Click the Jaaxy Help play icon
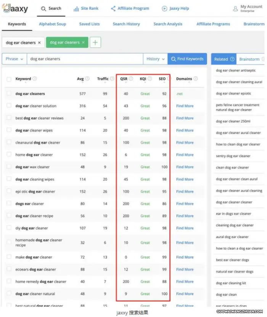Screen dimensions: 267x317 click(x=164, y=8)
